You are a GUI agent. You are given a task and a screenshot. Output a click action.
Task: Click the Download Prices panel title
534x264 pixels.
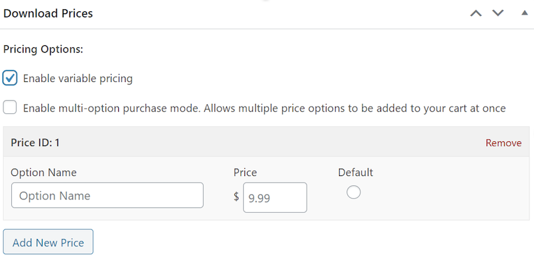pos(48,13)
